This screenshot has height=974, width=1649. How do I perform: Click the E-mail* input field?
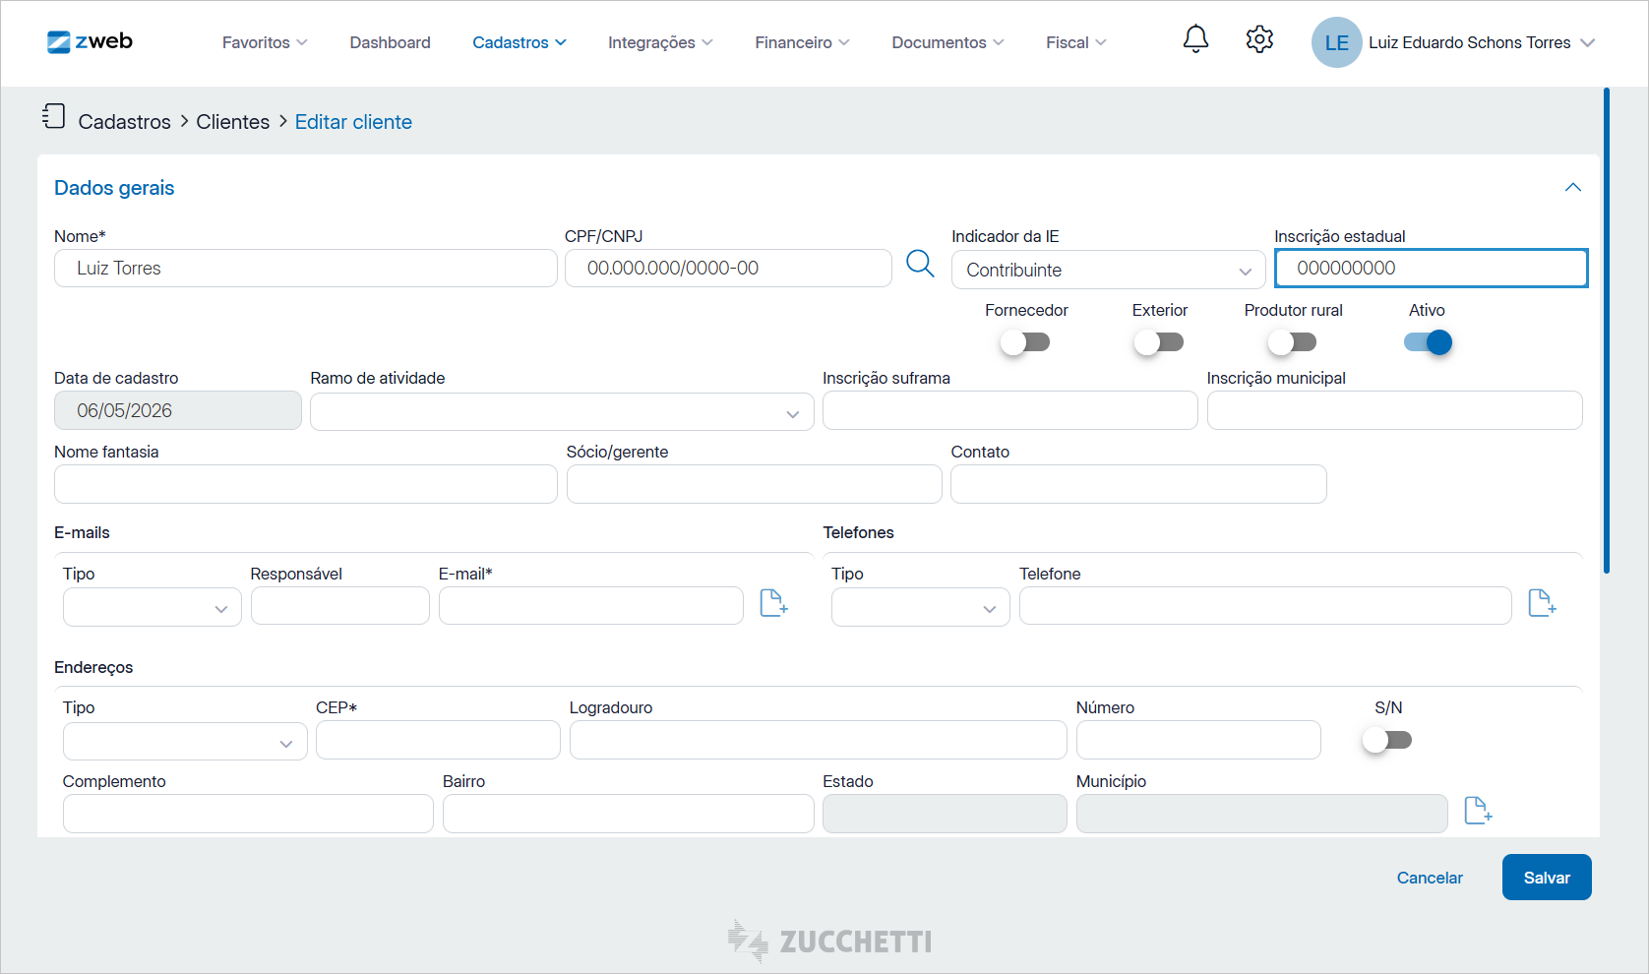coord(591,605)
